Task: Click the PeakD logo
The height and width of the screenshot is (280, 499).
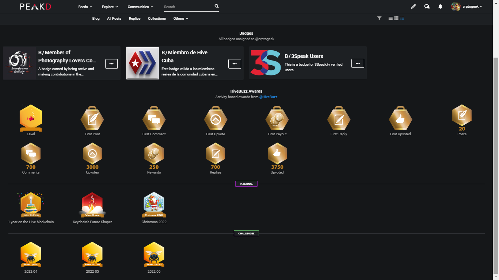Action: coord(35,7)
